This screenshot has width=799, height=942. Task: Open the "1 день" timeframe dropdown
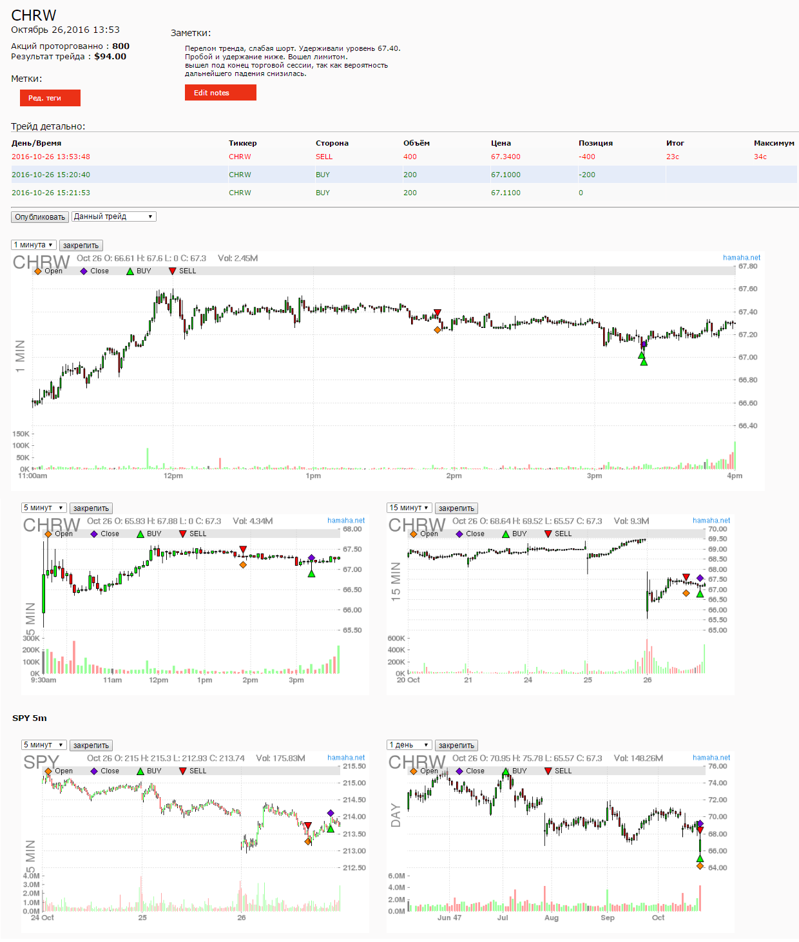coord(409,745)
